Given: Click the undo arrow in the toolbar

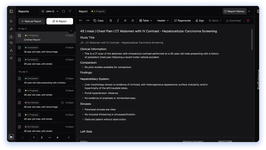Looking at the screenshot, I should pyautogui.click(x=81, y=21).
